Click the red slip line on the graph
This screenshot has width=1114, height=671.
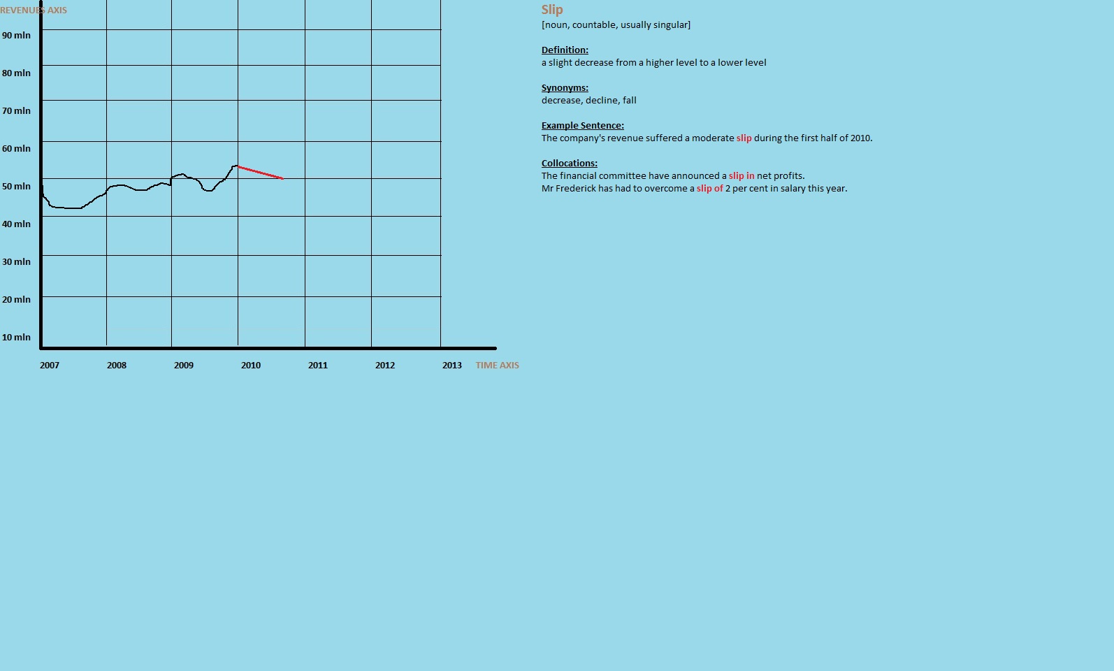tap(261, 173)
